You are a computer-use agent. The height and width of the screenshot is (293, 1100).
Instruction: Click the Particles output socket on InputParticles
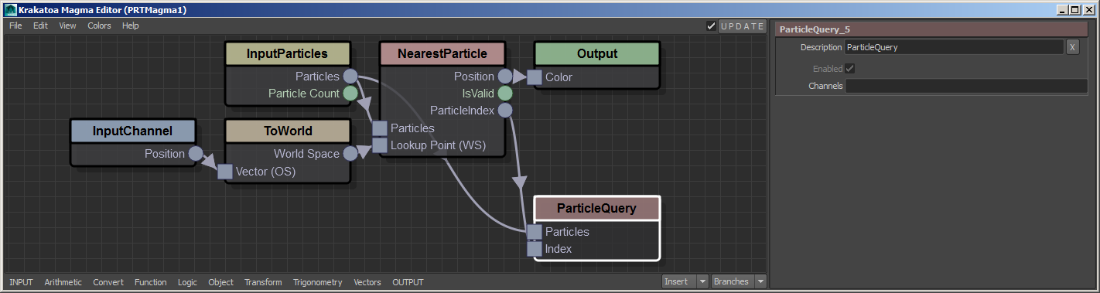pyautogui.click(x=350, y=77)
